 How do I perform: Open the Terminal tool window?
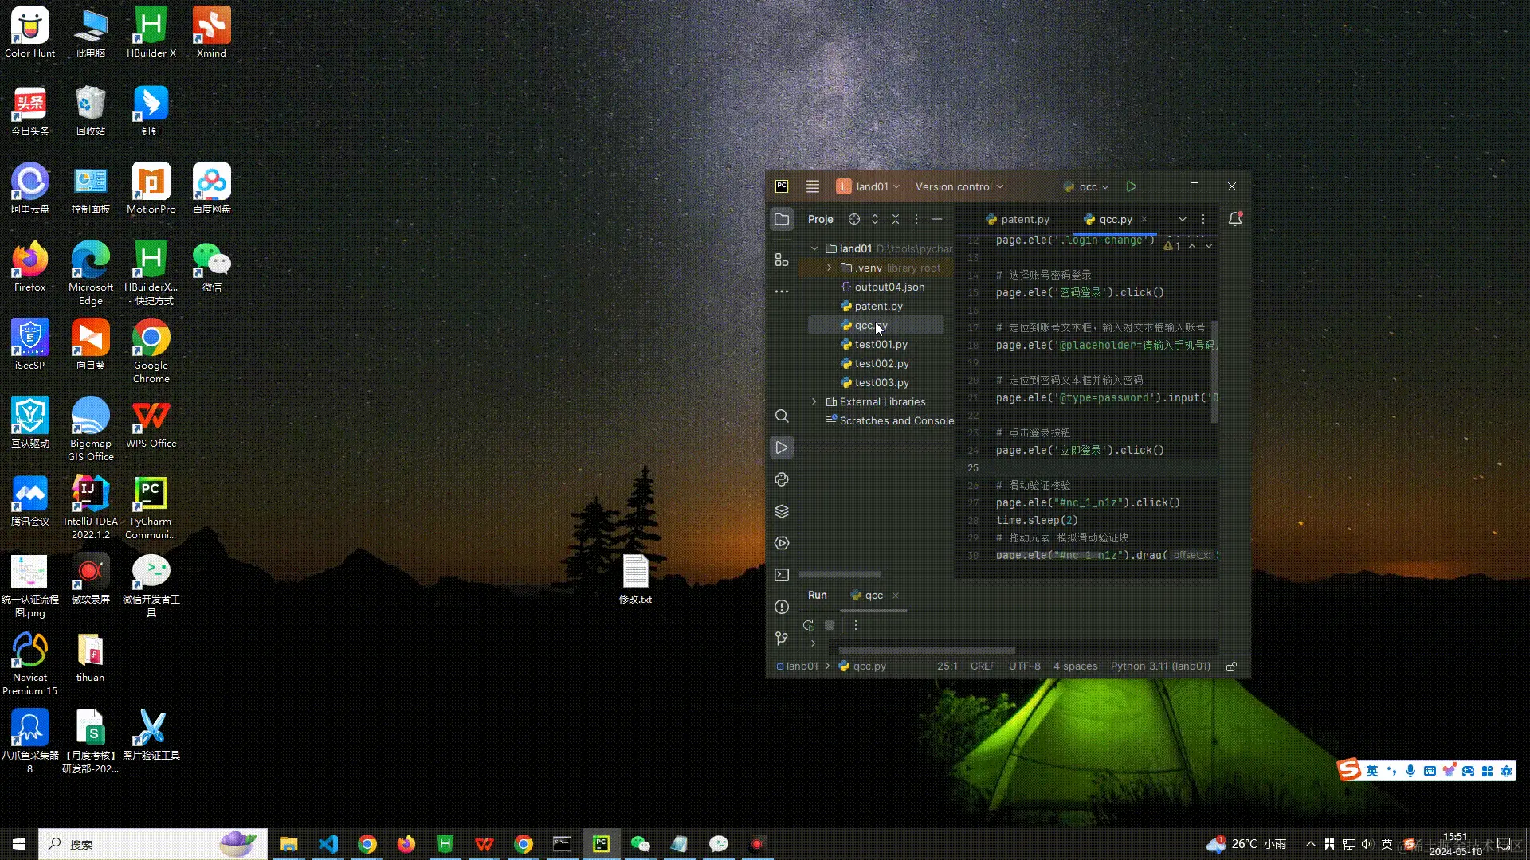click(782, 574)
